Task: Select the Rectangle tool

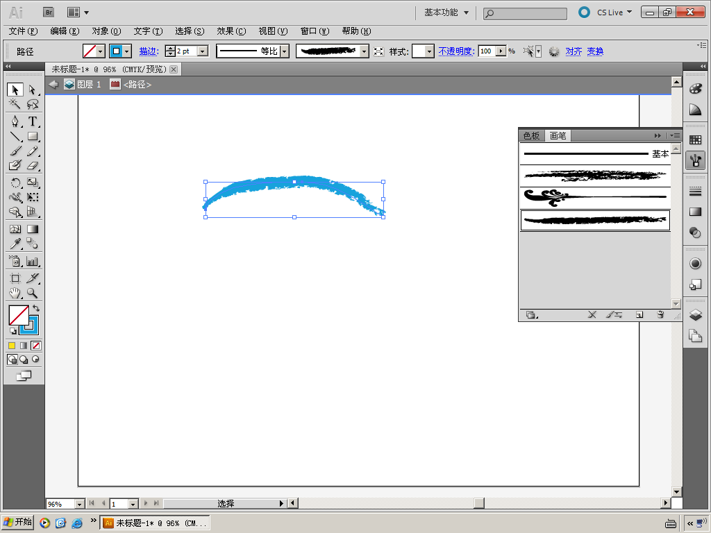Action: [x=32, y=136]
